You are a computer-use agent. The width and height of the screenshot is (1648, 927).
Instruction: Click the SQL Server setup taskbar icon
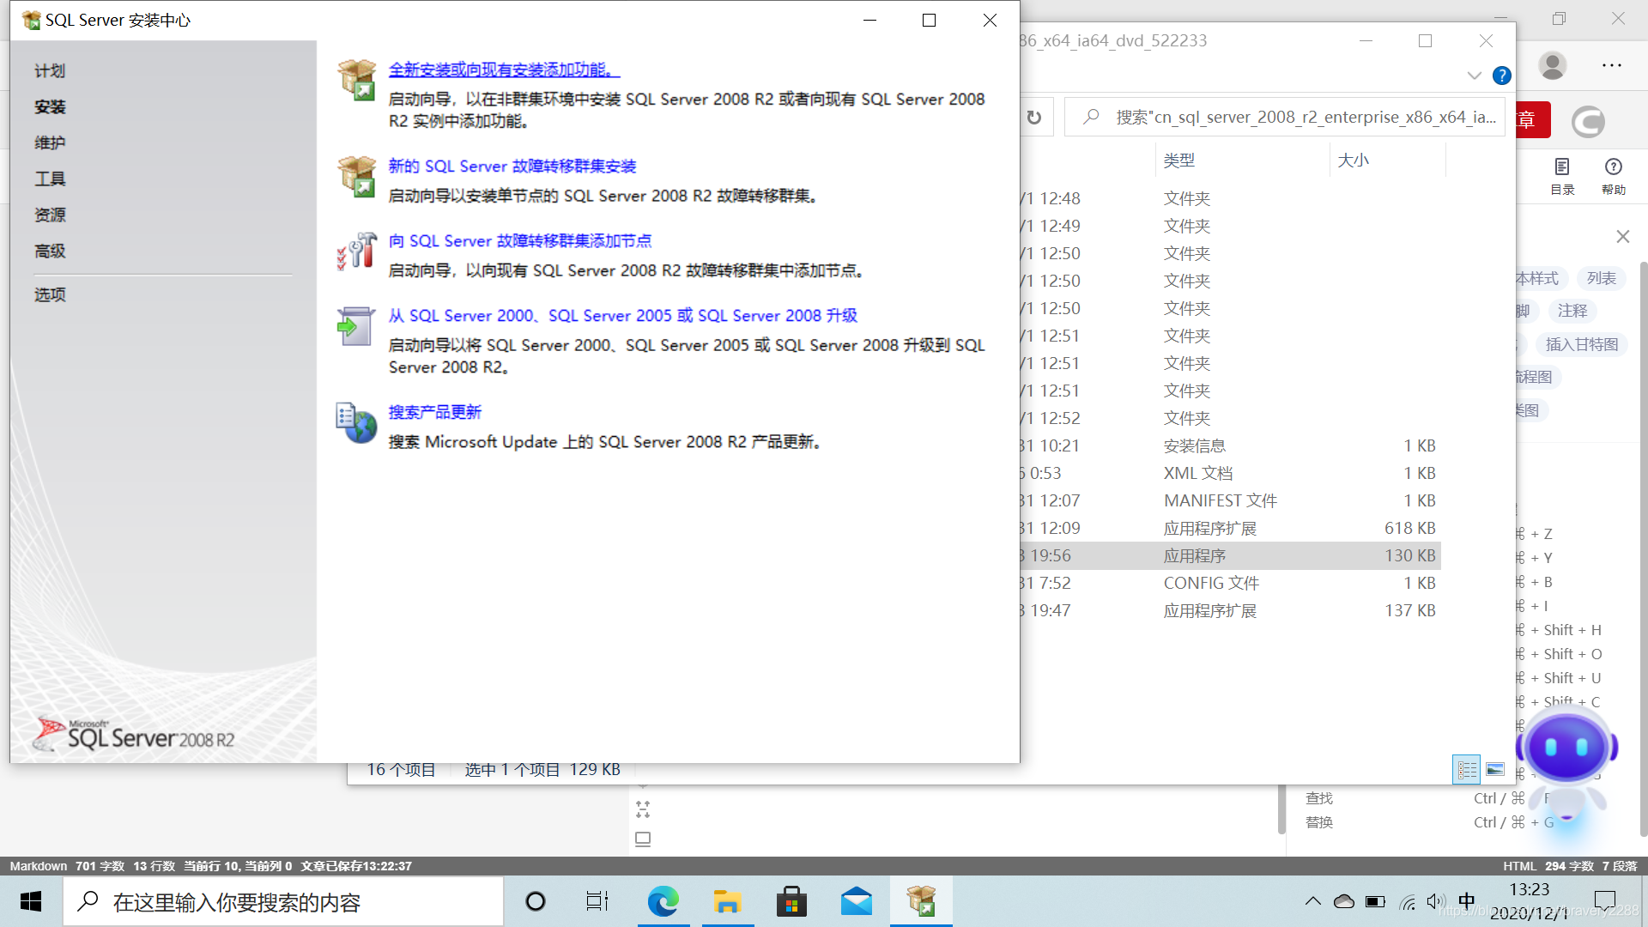tap(921, 901)
